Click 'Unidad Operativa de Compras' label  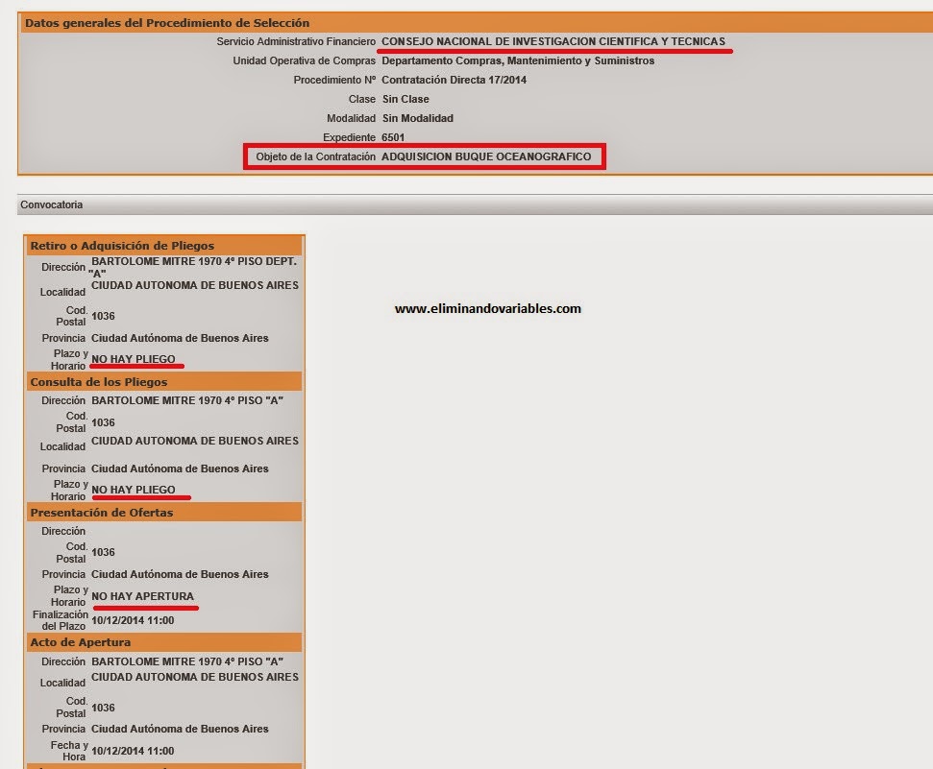pyautogui.click(x=304, y=60)
